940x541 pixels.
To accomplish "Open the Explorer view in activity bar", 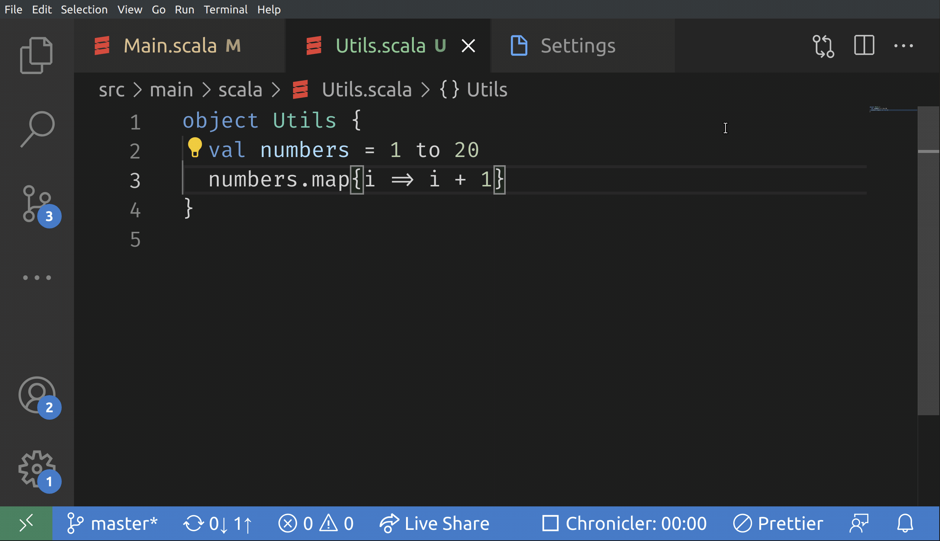I will (x=36, y=55).
